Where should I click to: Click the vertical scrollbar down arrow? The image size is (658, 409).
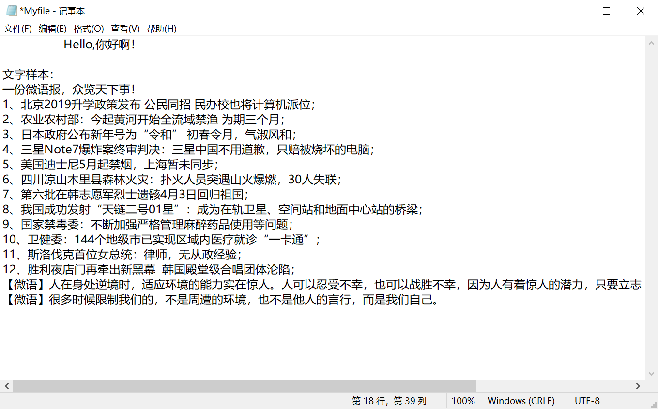point(651,373)
